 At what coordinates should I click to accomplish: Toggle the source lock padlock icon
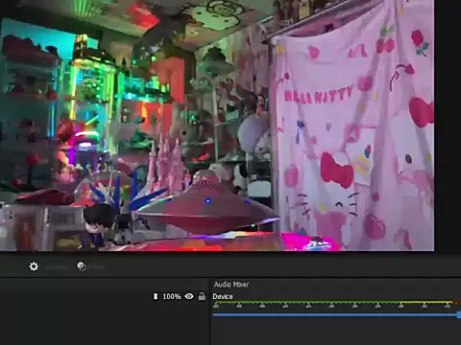202,296
